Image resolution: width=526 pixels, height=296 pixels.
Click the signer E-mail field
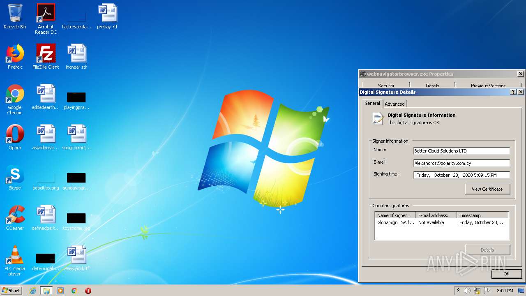tap(461, 163)
